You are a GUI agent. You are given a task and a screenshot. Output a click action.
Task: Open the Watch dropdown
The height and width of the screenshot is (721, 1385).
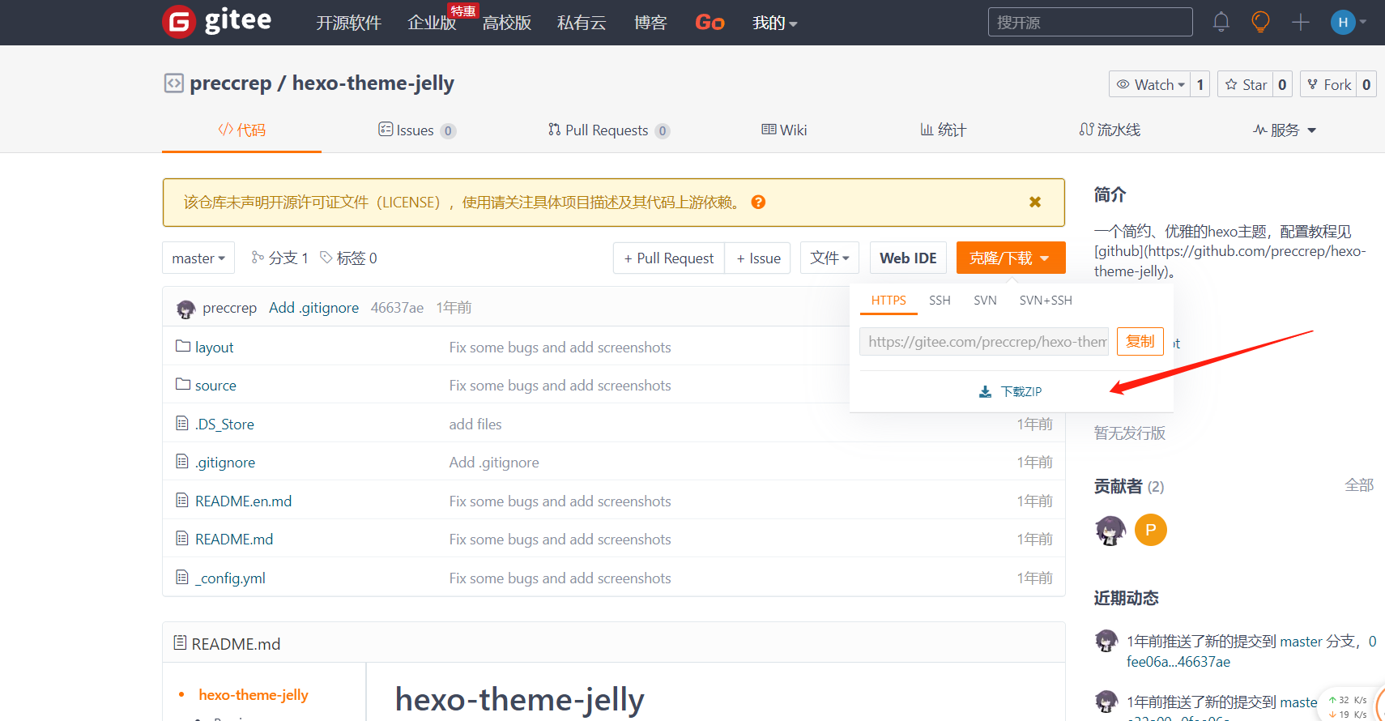tap(1150, 84)
